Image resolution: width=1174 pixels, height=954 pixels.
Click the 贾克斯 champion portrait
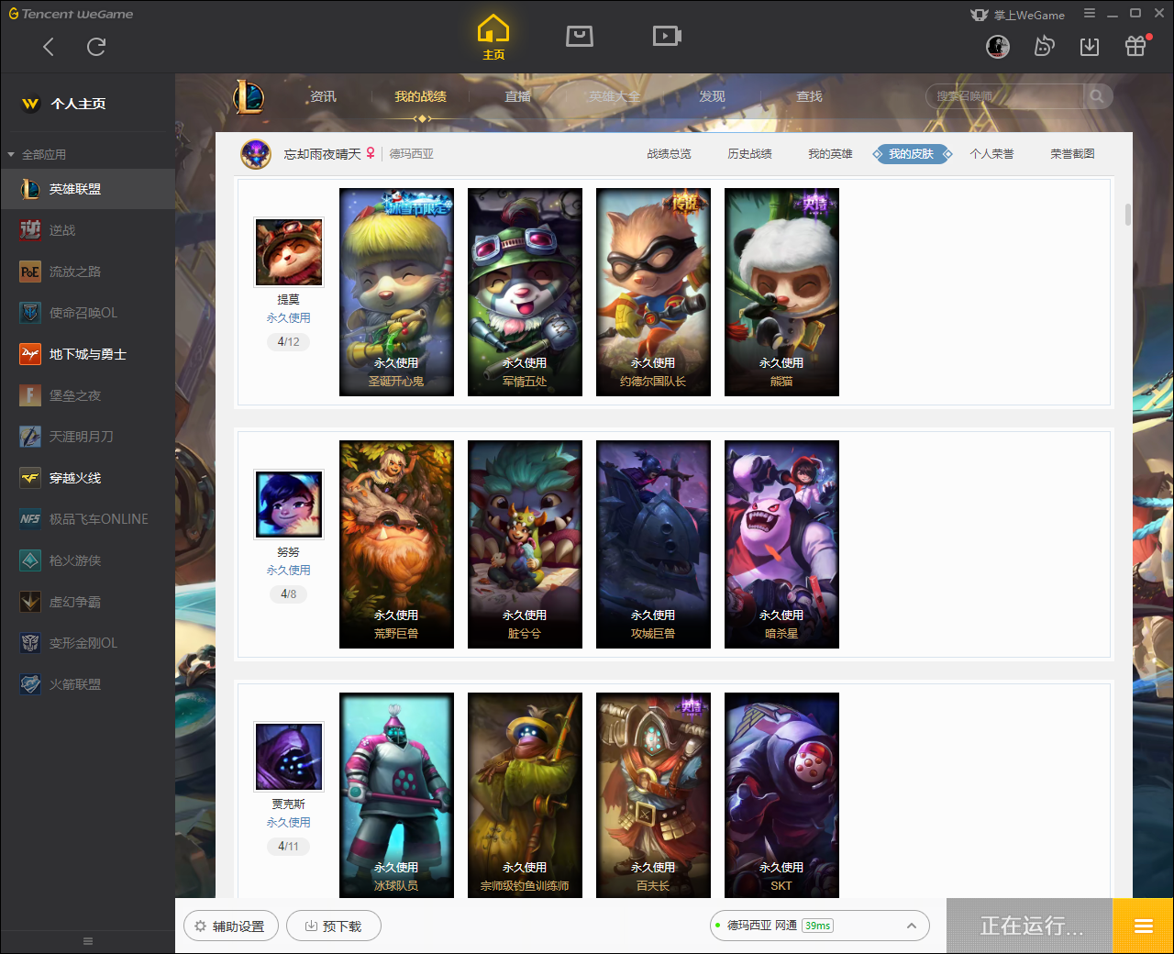click(289, 757)
